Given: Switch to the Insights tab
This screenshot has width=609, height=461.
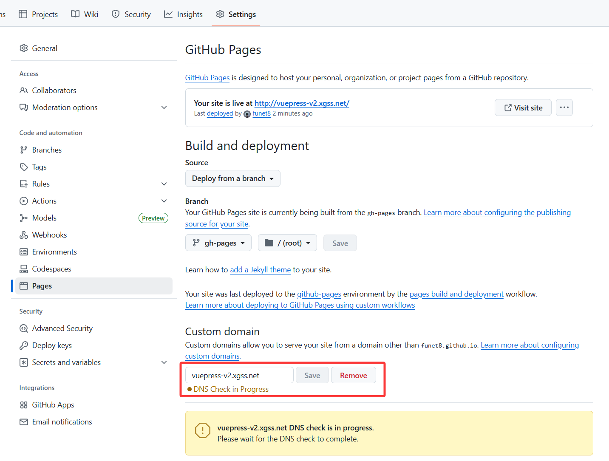Looking at the screenshot, I should click(184, 14).
